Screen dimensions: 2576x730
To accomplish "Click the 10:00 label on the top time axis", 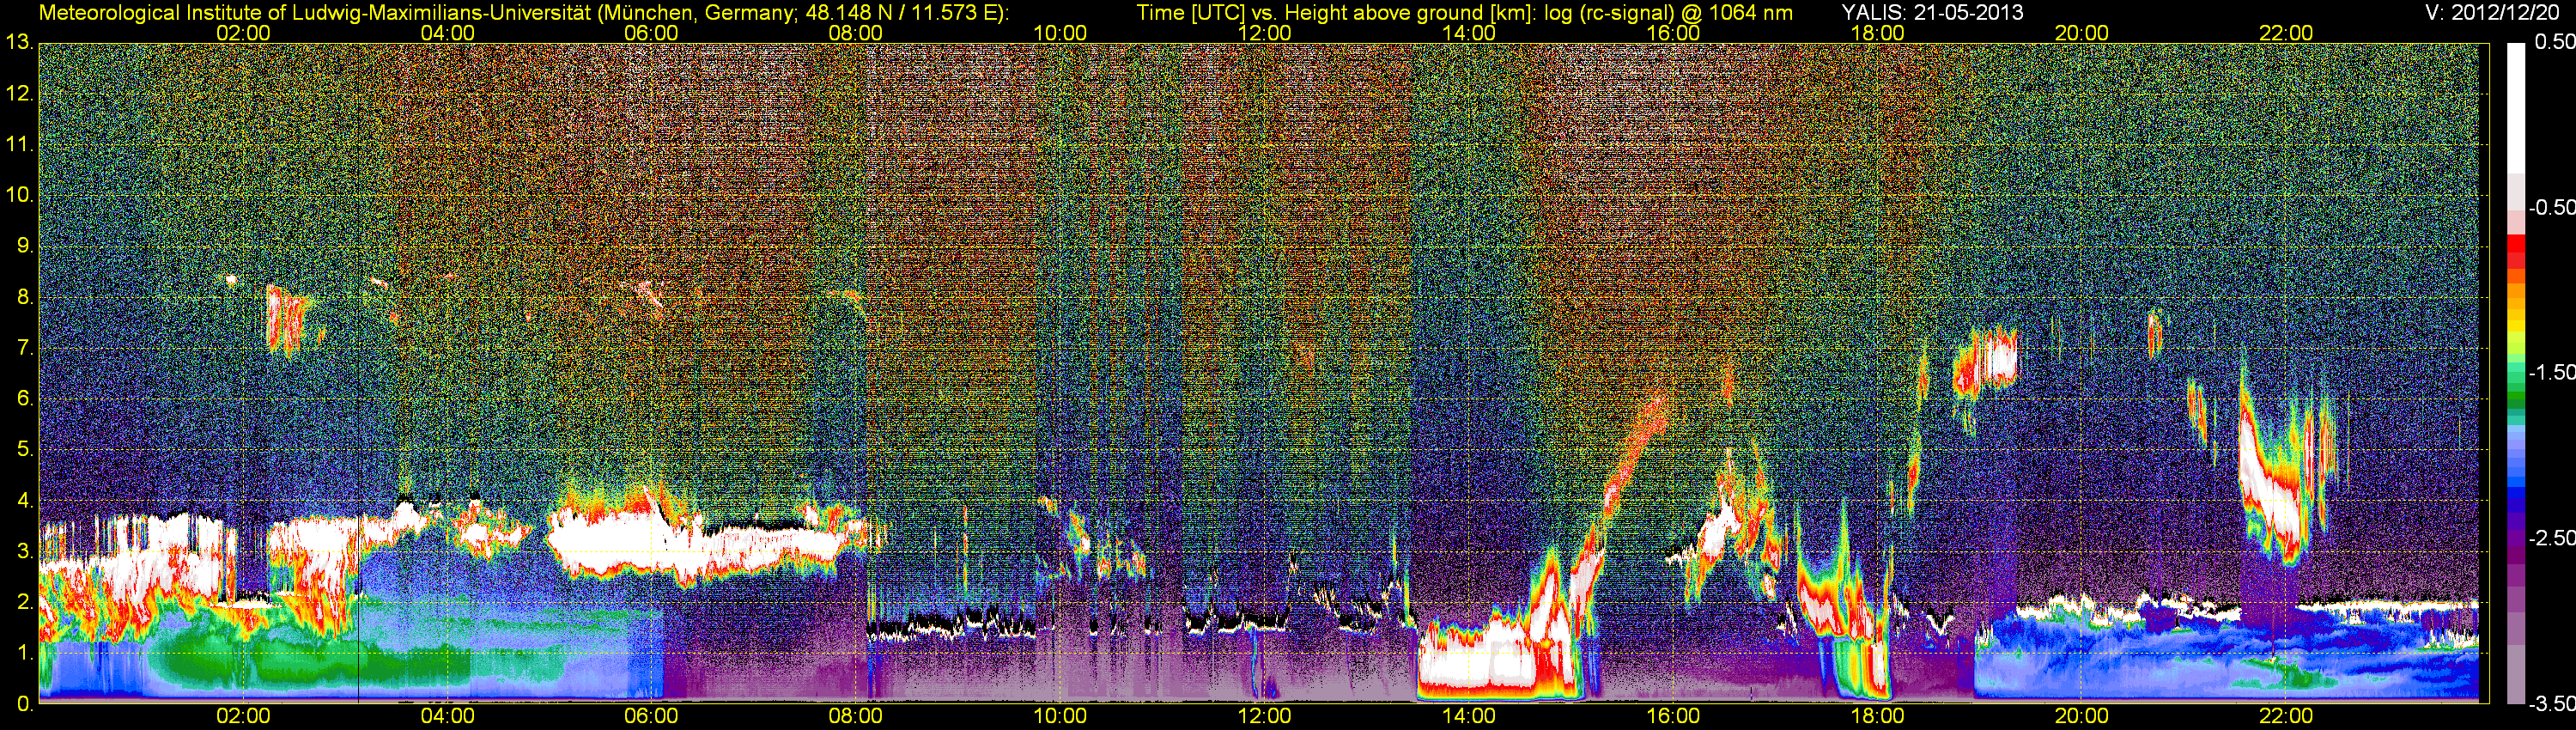I will coord(1060,33).
